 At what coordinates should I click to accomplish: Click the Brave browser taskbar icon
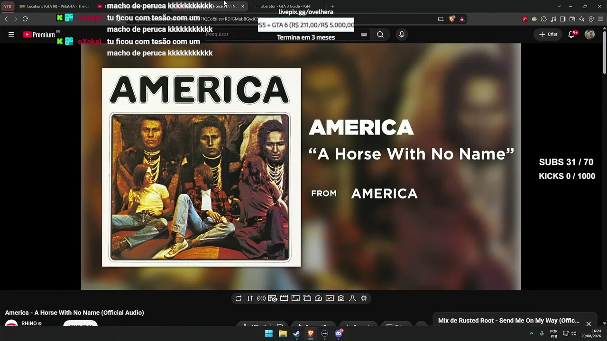pos(311,333)
